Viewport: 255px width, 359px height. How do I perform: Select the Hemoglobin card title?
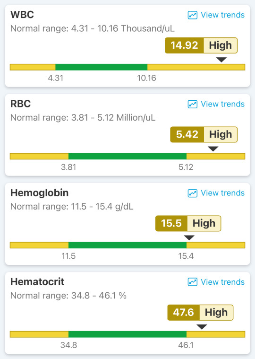pyautogui.click(x=39, y=193)
